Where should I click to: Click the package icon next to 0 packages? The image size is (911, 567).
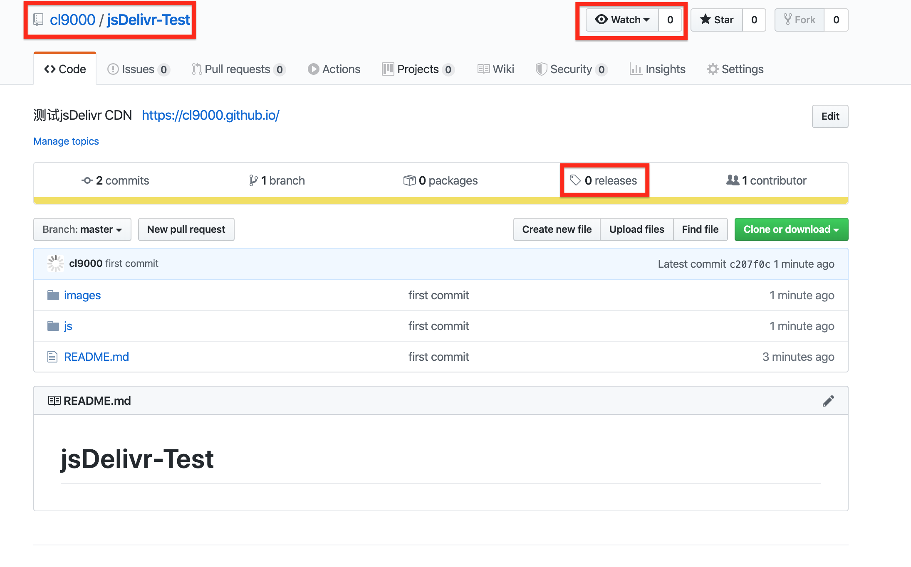pos(409,180)
